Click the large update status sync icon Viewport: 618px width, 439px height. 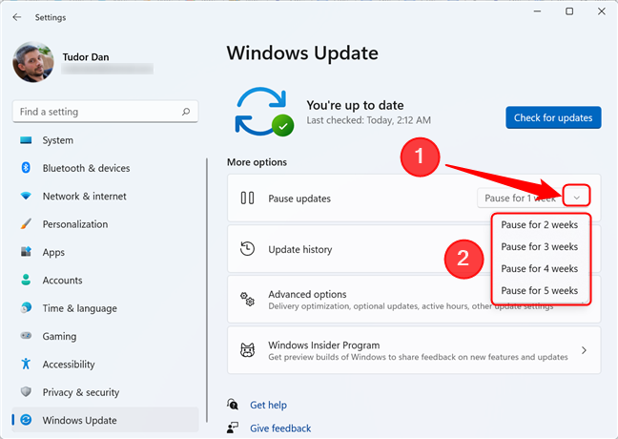(264, 112)
